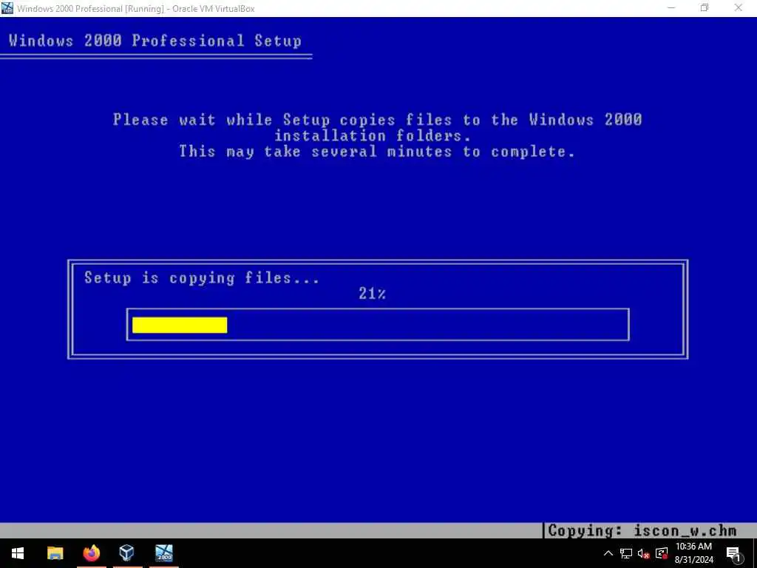Select Windows 2000 VM taskbar icon
The width and height of the screenshot is (757, 568).
point(163,553)
